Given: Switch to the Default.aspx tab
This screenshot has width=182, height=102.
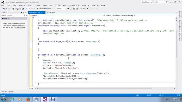Looking at the screenshot, I should 51,13.
